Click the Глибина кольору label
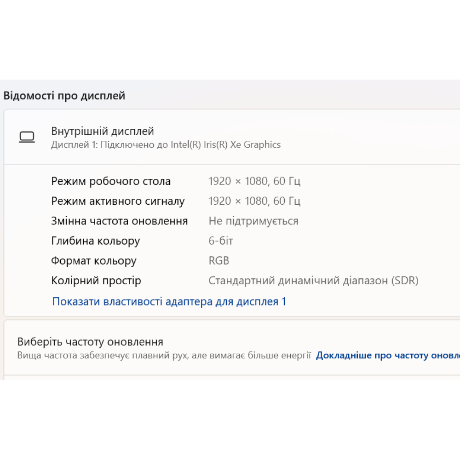Viewport: 460px width, 460px height. (95, 241)
